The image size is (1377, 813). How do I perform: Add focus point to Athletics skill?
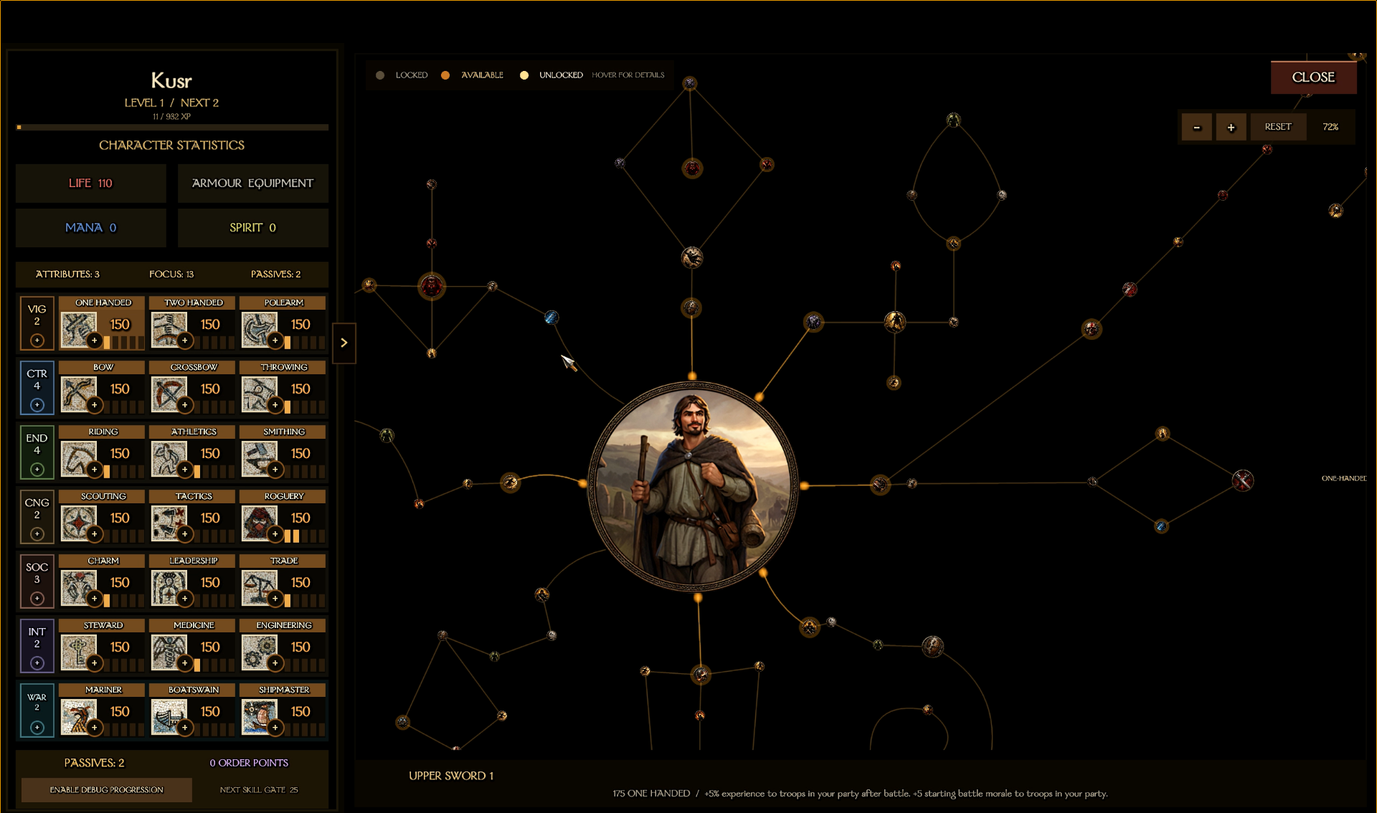click(x=185, y=470)
